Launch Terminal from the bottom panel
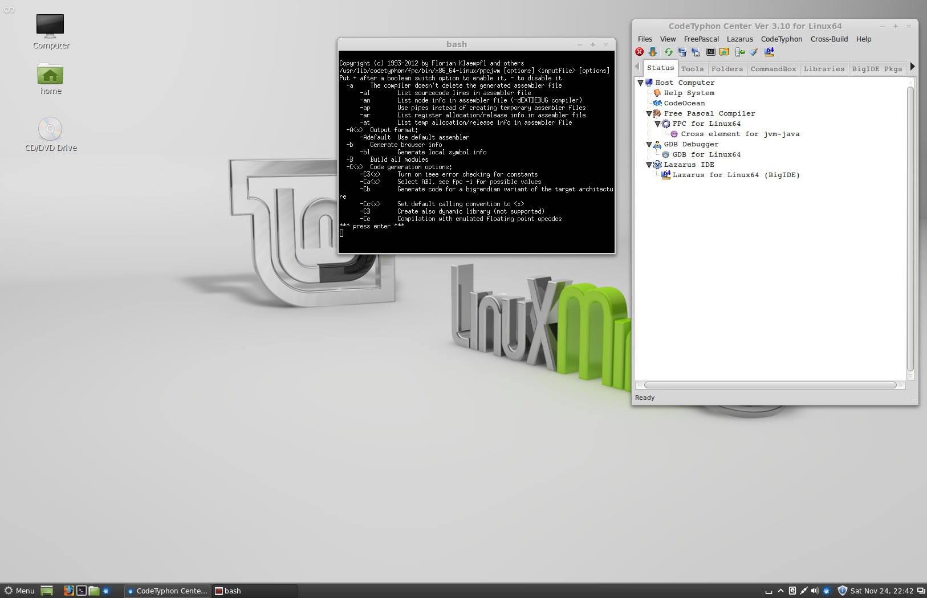This screenshot has width=927, height=598. 82,591
